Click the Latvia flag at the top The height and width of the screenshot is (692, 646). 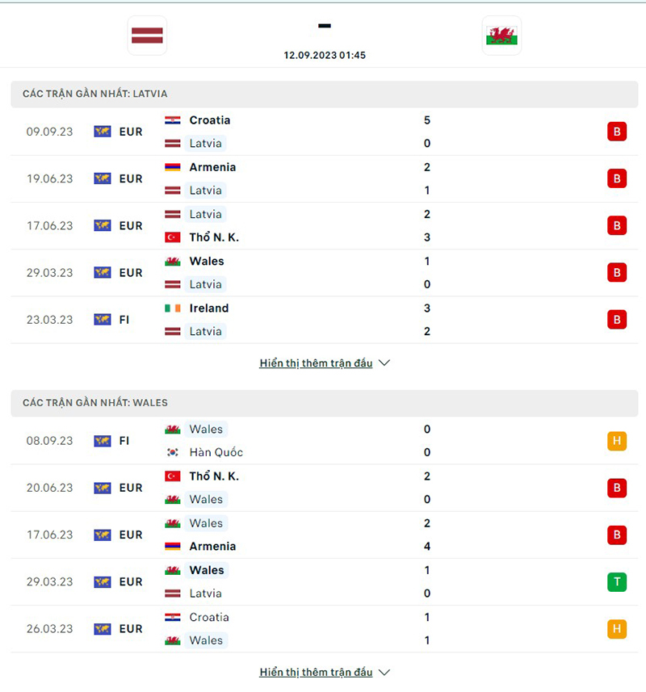point(147,35)
